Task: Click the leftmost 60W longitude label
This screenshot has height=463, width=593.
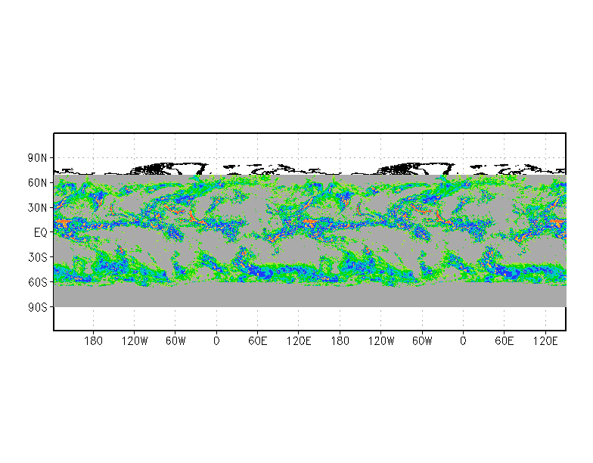Action: [175, 341]
